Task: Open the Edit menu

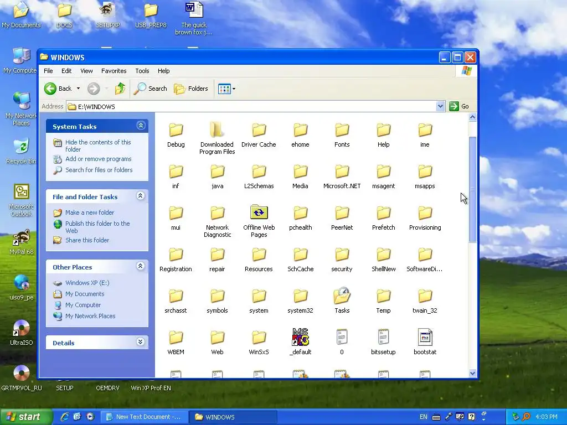Action: coord(66,71)
